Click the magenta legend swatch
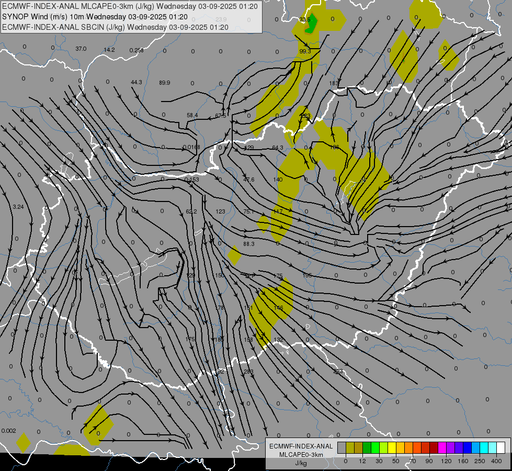 point(442,448)
